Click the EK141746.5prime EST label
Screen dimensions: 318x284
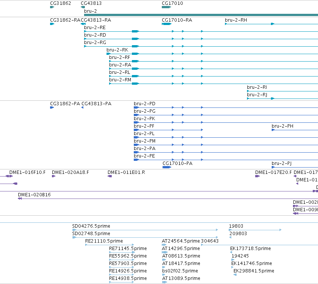point(251,263)
